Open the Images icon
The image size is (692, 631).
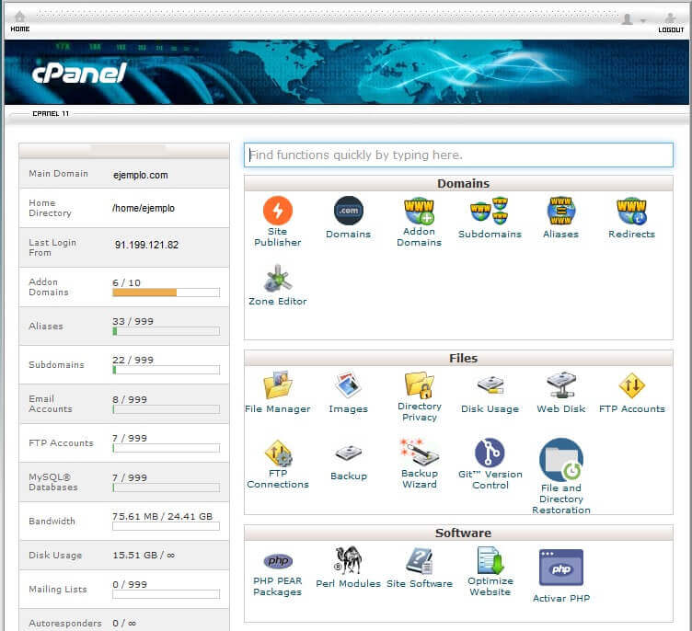[348, 385]
